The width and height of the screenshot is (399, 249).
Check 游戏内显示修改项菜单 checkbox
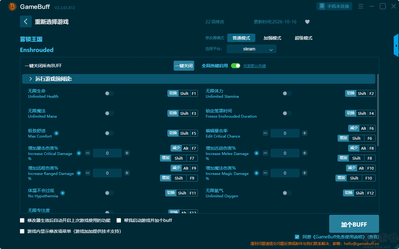22,231
